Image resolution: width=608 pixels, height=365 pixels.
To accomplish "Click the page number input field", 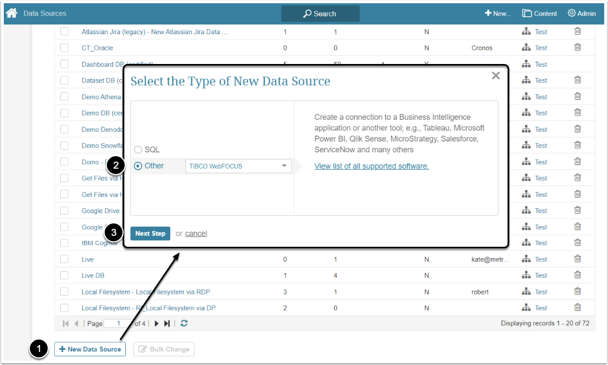I will point(119,323).
